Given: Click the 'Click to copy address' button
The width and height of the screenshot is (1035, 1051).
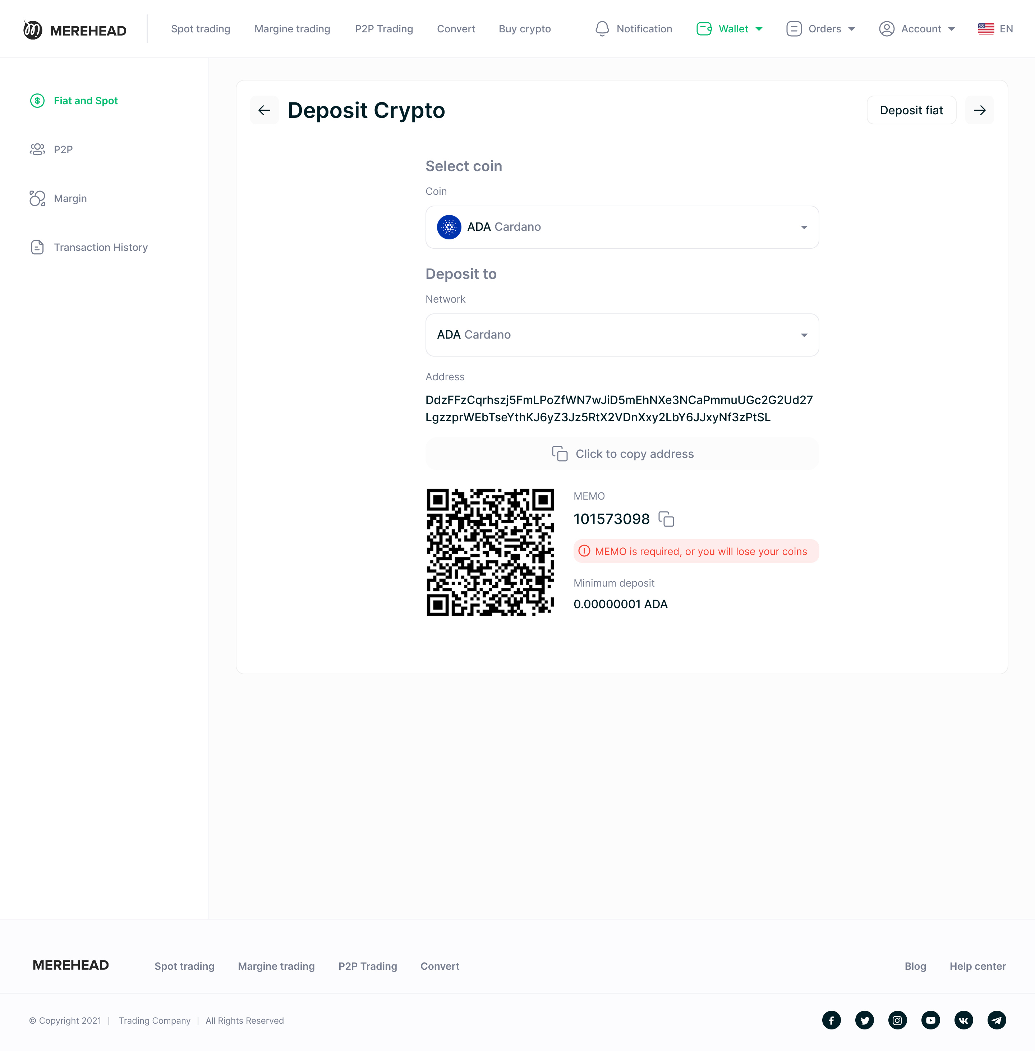Looking at the screenshot, I should (x=622, y=454).
